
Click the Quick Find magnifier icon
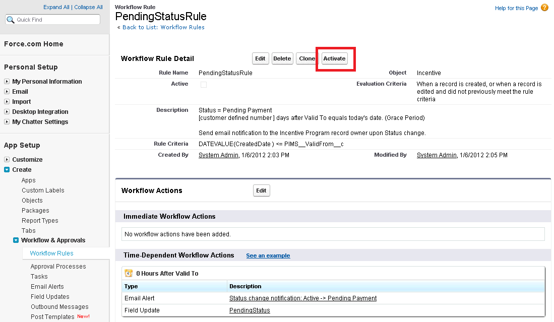tap(11, 20)
